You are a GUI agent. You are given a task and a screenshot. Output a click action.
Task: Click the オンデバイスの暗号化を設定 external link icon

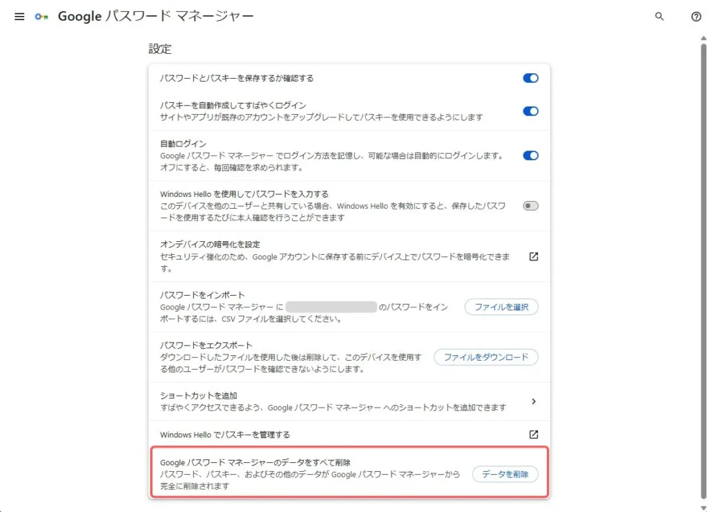[x=532, y=256]
